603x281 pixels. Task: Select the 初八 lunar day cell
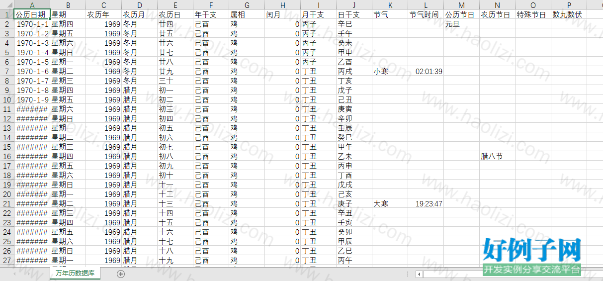click(175, 156)
